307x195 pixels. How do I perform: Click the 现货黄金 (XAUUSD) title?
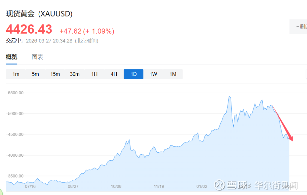coord(39,14)
